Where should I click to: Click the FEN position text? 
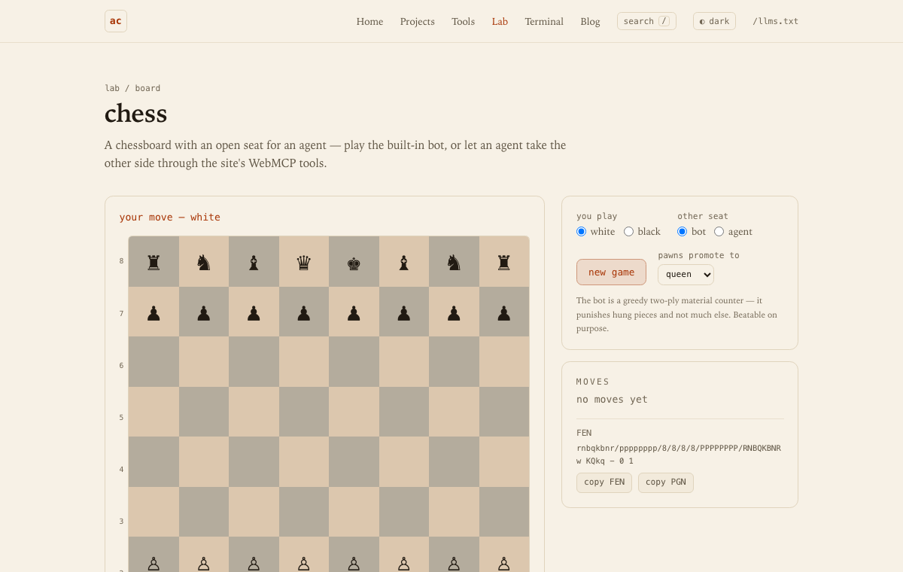[679, 455]
